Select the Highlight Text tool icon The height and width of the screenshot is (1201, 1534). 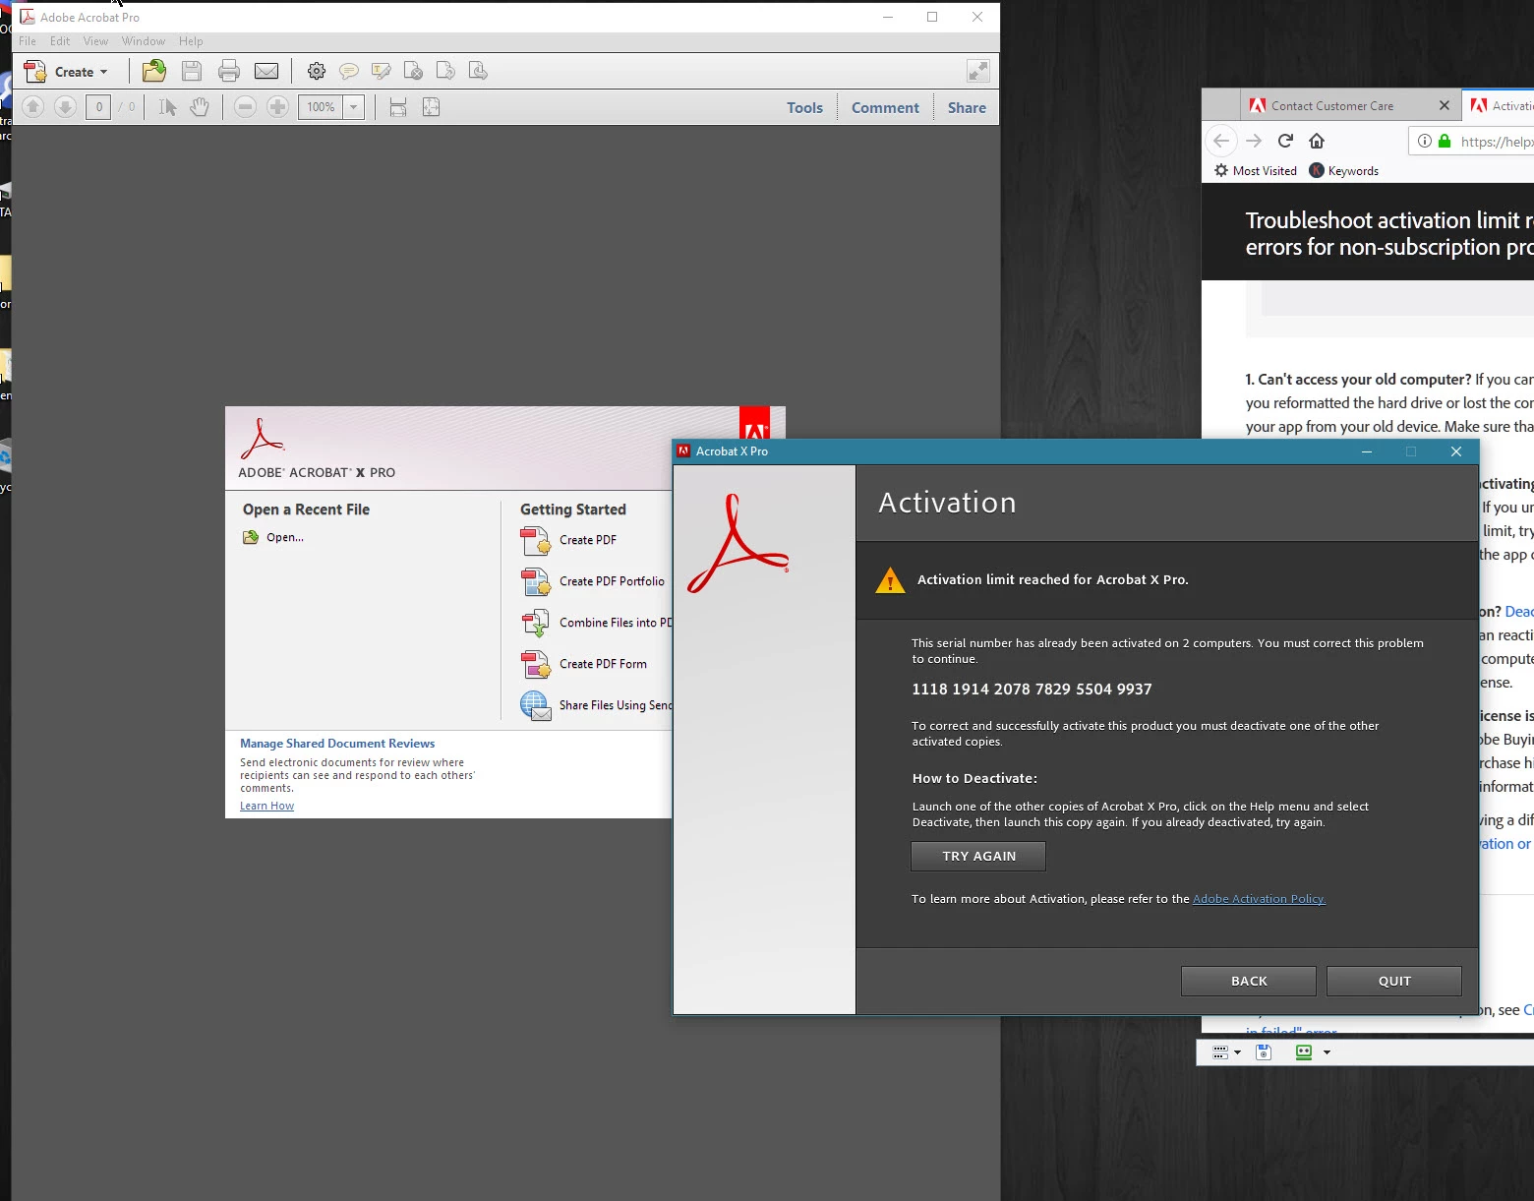[382, 71]
